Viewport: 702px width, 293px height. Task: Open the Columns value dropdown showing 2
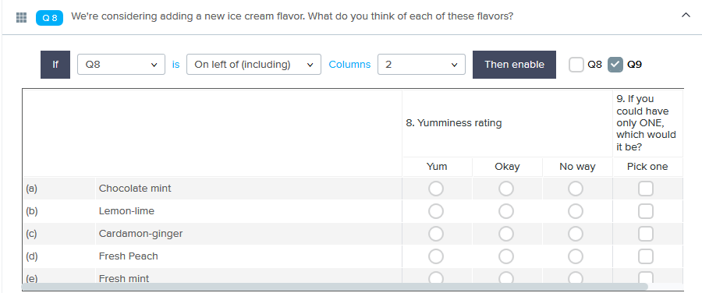click(421, 65)
